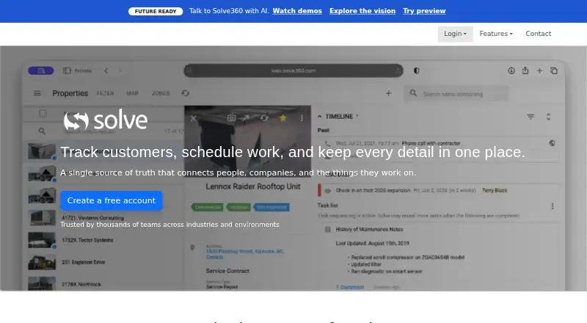The width and height of the screenshot is (587, 323).
Task: Select the FILTER tab in the app preview
Action: click(x=105, y=93)
